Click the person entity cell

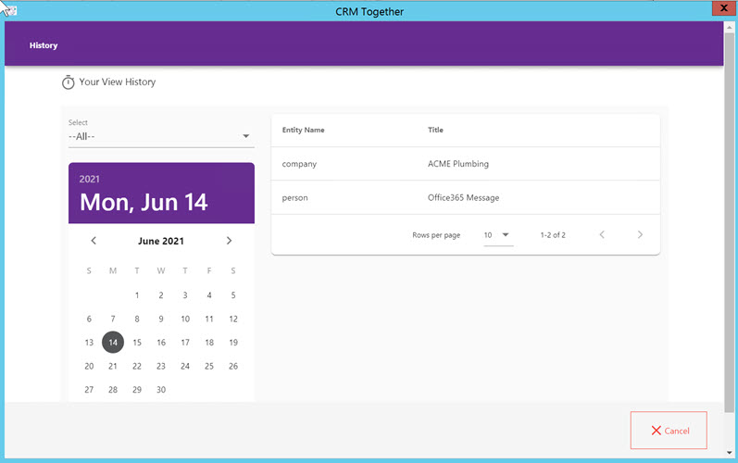(x=294, y=197)
